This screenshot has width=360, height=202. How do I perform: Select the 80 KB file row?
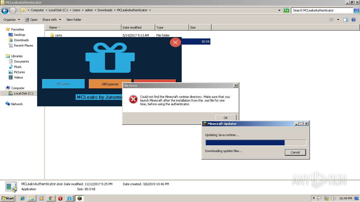click(x=196, y=42)
